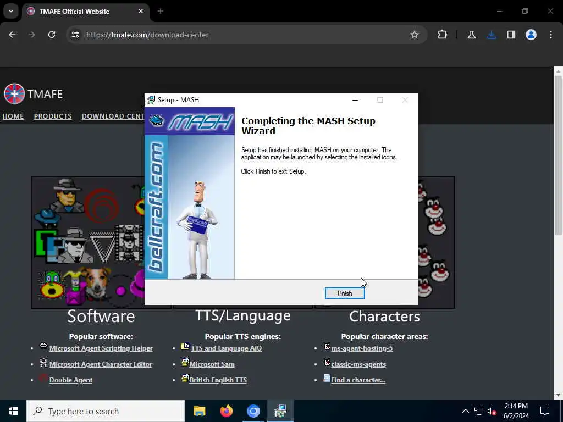Open Firefox from the taskbar
Viewport: 563px width, 422px height.
tap(226, 411)
